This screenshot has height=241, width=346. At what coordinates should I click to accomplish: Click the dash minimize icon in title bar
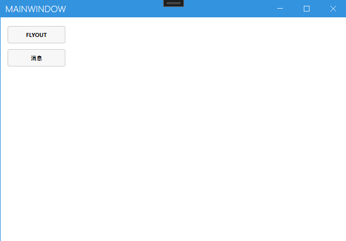280,9
